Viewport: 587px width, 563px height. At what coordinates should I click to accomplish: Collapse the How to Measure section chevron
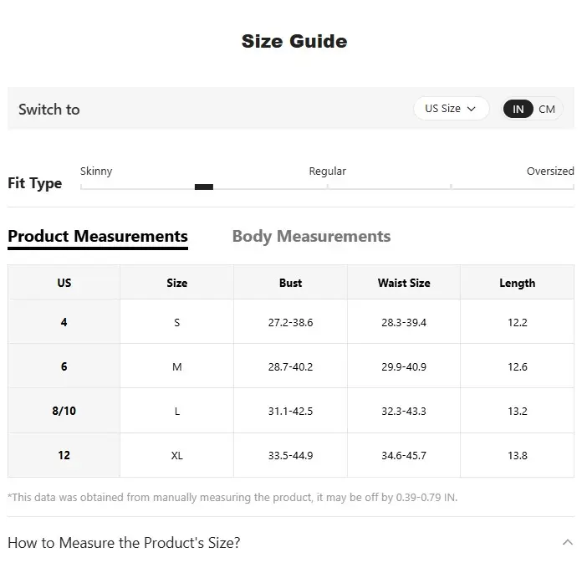point(568,542)
